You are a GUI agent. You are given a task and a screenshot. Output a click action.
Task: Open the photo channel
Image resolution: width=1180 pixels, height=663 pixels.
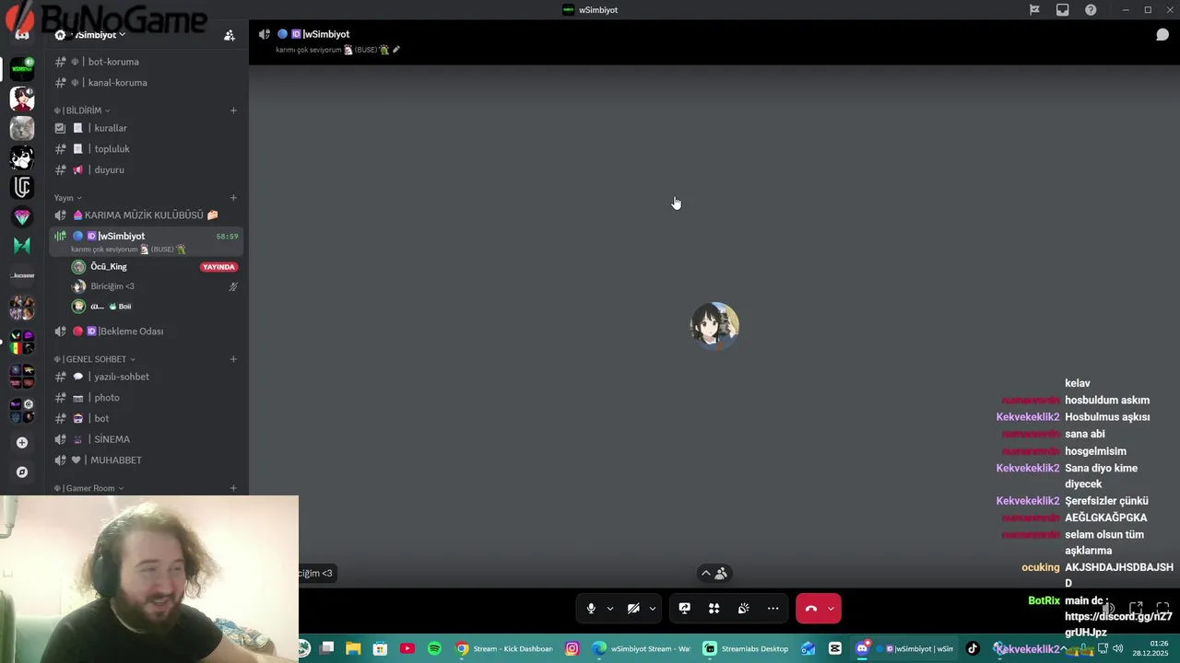click(x=147, y=398)
